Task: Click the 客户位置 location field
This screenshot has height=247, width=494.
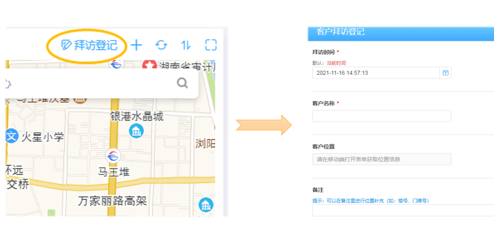Action: pyautogui.click(x=382, y=159)
